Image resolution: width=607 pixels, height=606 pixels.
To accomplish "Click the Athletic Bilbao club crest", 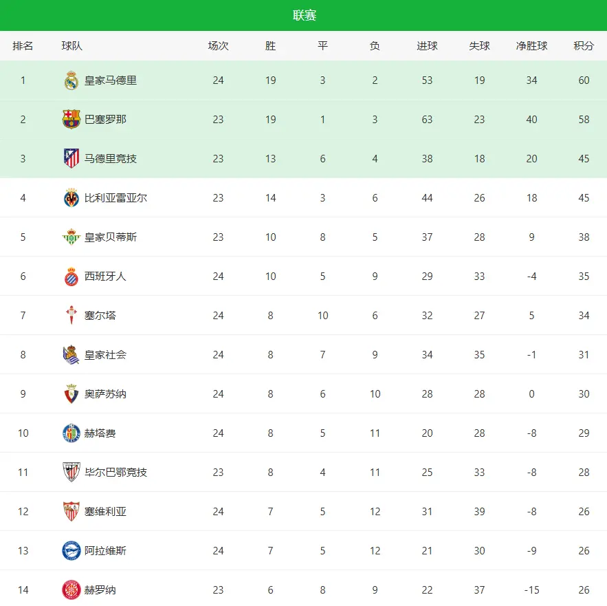I will pos(71,473).
